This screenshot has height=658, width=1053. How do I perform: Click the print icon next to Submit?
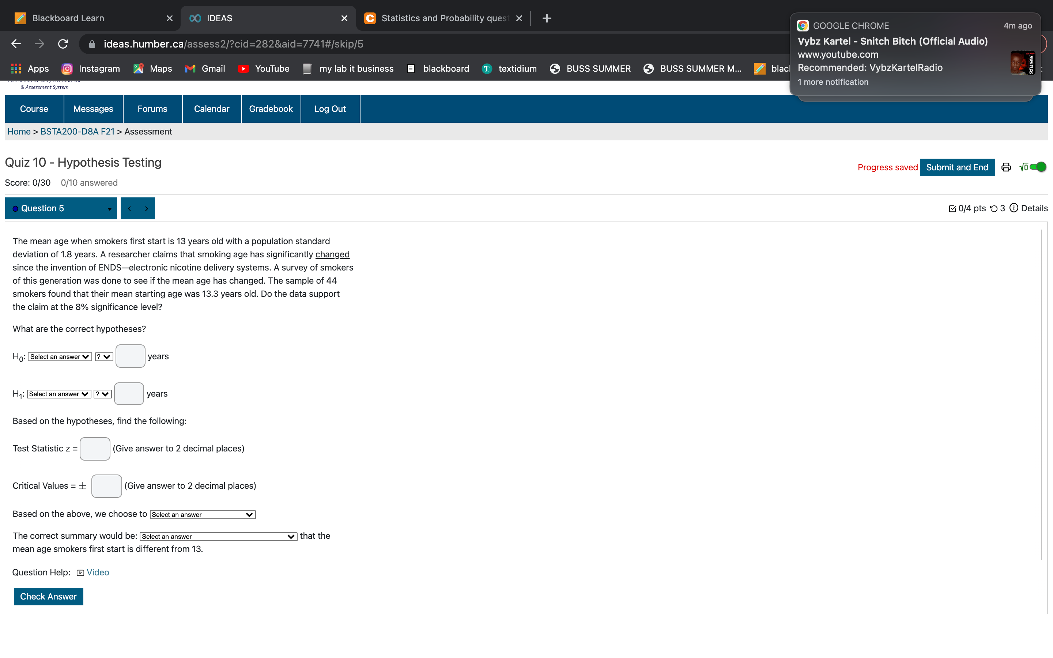(1006, 167)
